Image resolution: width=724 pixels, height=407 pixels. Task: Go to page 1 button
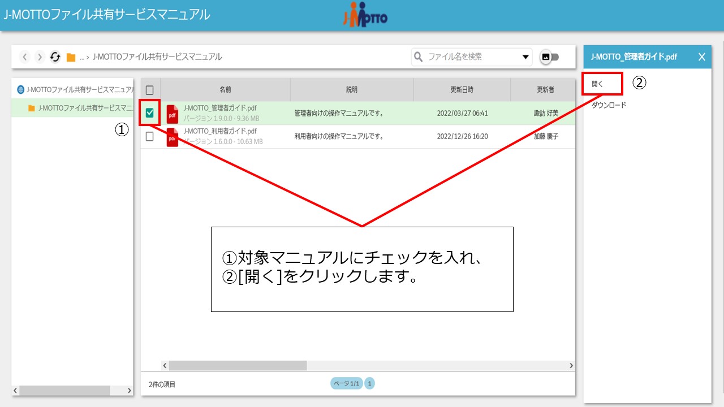coord(369,384)
